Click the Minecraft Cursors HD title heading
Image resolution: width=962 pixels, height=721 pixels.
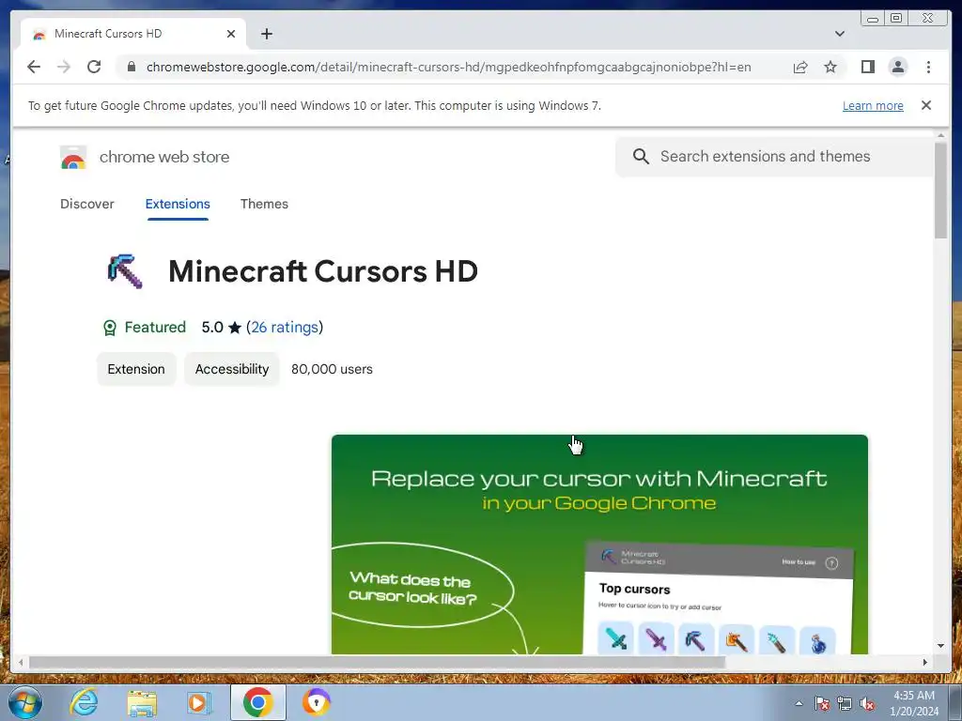(x=323, y=271)
